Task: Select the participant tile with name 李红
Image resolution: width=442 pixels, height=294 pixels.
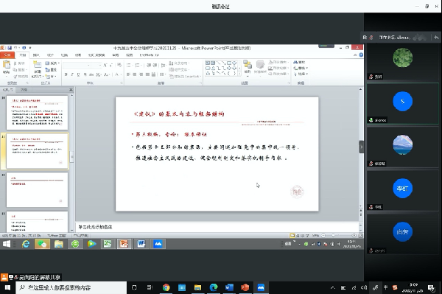Action: (x=402, y=190)
